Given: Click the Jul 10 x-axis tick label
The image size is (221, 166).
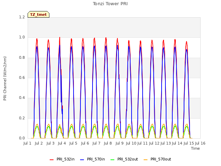Looking at the screenshot, I should (x=131, y=143).
